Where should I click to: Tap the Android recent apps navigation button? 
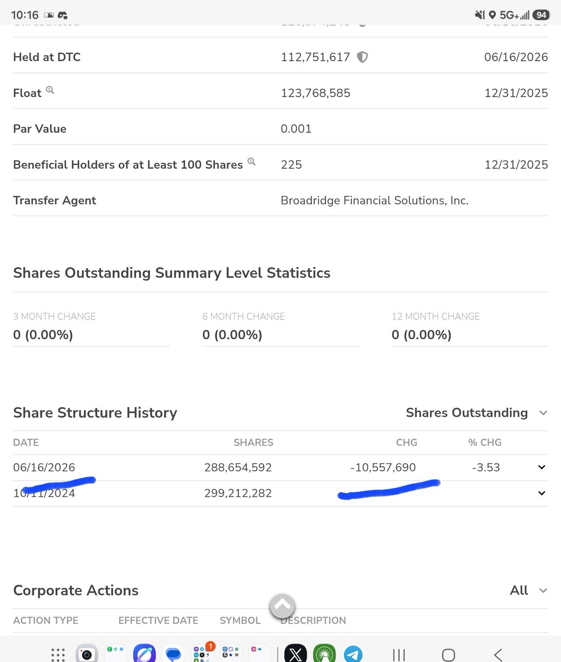399,655
